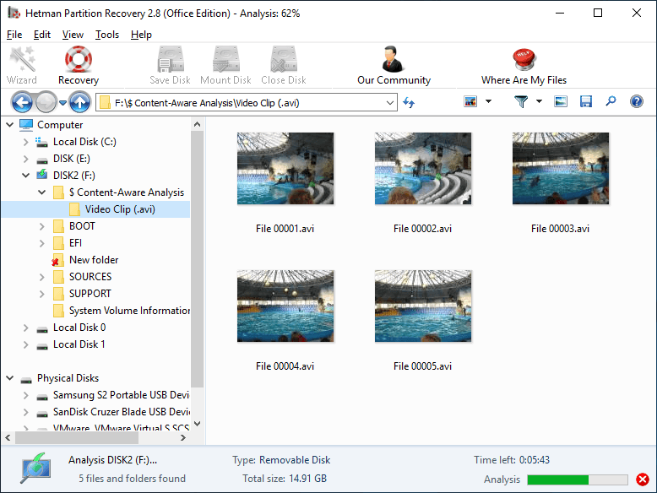Click the save floppy disk icon
The image size is (657, 493).
tap(586, 101)
